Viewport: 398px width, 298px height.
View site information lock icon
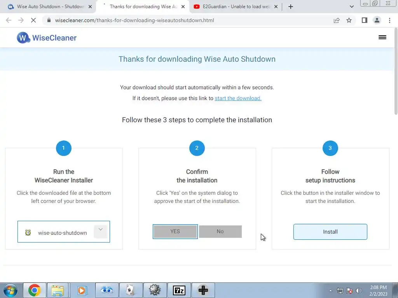(x=49, y=20)
